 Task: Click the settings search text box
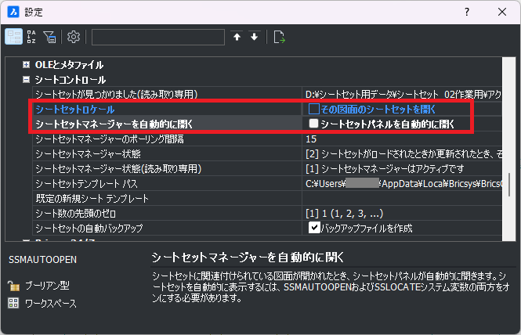157,37
